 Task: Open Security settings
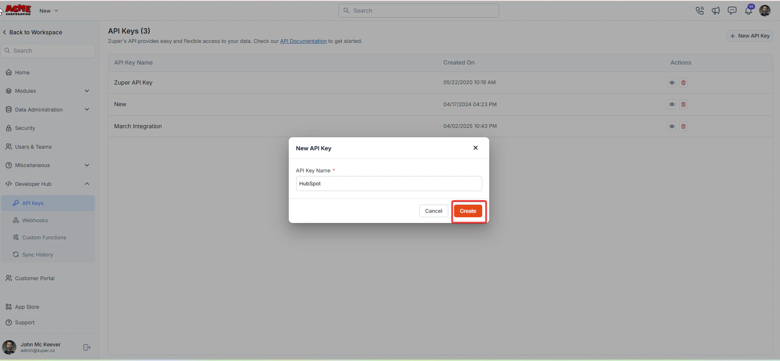[25, 128]
